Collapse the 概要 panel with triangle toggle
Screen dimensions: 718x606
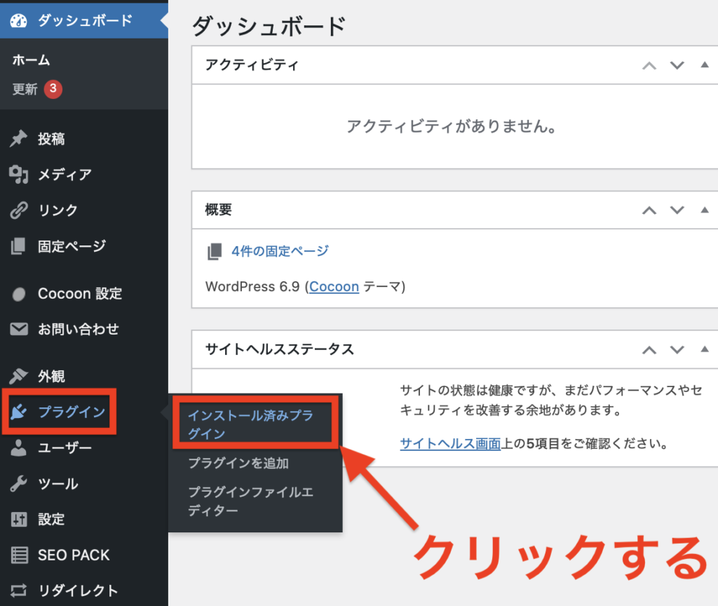click(x=705, y=210)
